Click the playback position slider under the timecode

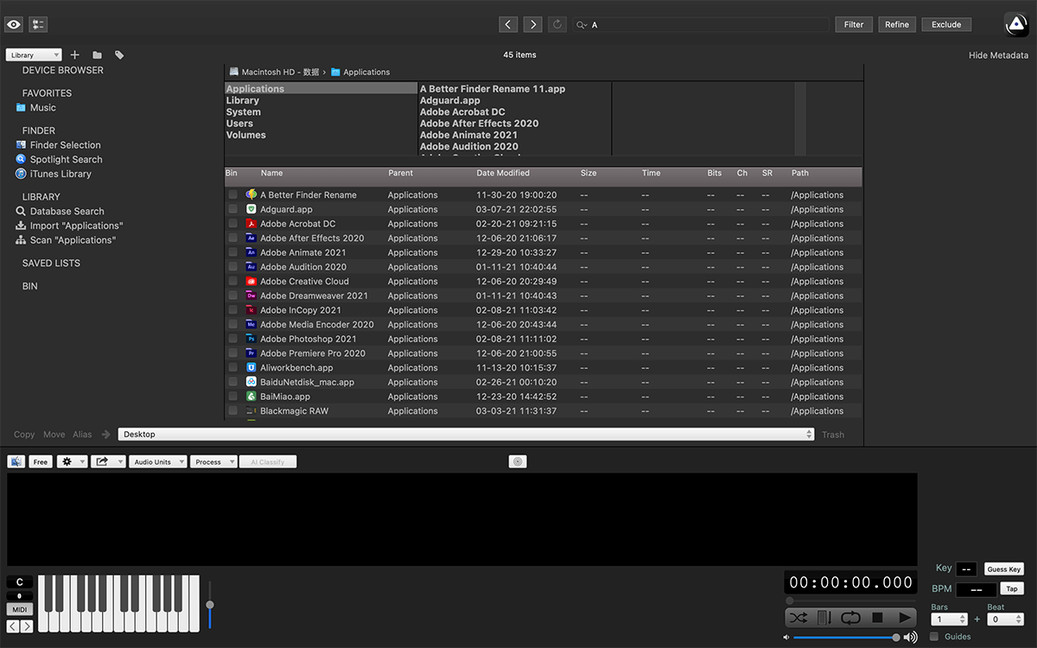tap(850, 600)
